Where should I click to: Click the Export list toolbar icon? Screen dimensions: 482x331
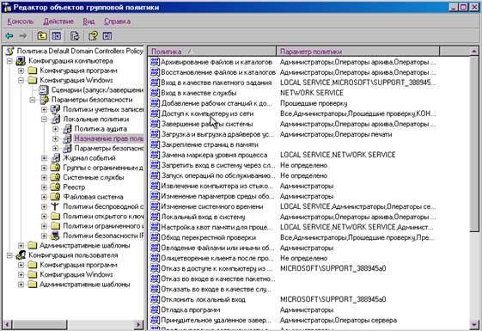(75, 36)
